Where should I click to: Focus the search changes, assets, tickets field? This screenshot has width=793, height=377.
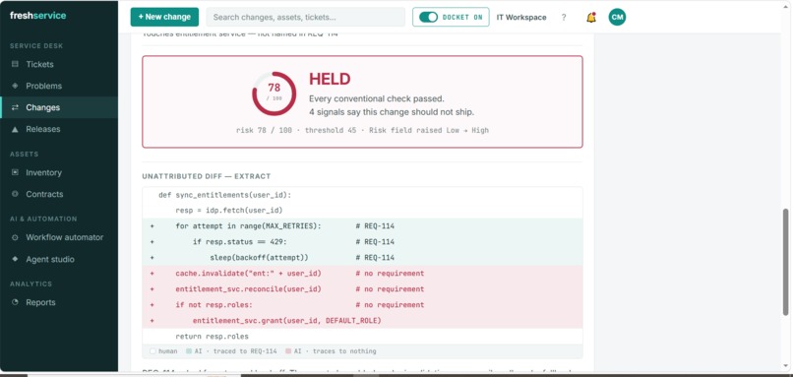point(305,17)
